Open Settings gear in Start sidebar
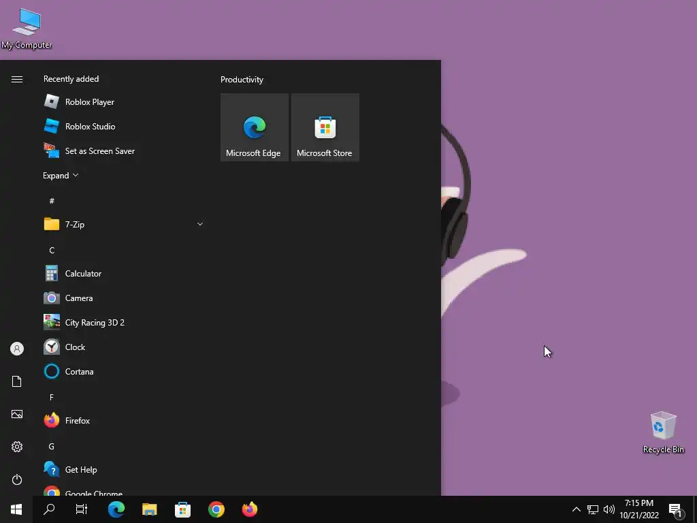Screen dimensions: 697x523 (x=17, y=447)
